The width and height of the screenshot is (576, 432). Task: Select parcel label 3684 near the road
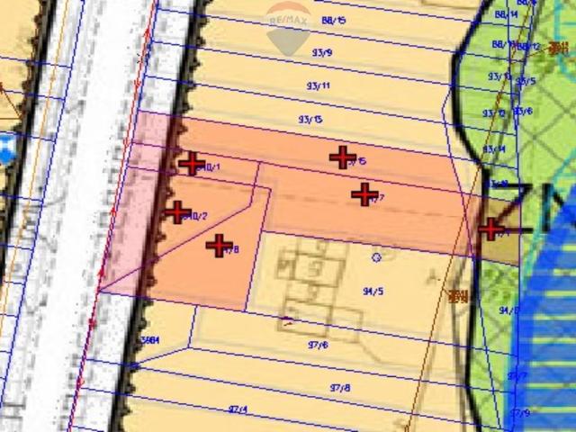coord(150,340)
